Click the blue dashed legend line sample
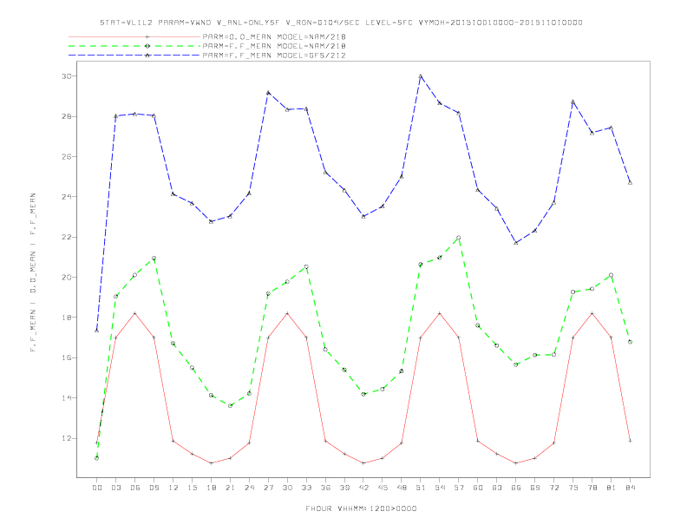This screenshot has height=531, width=687. point(134,56)
